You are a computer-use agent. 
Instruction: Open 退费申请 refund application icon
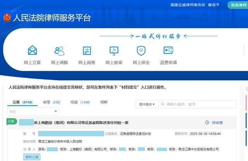(168, 51)
